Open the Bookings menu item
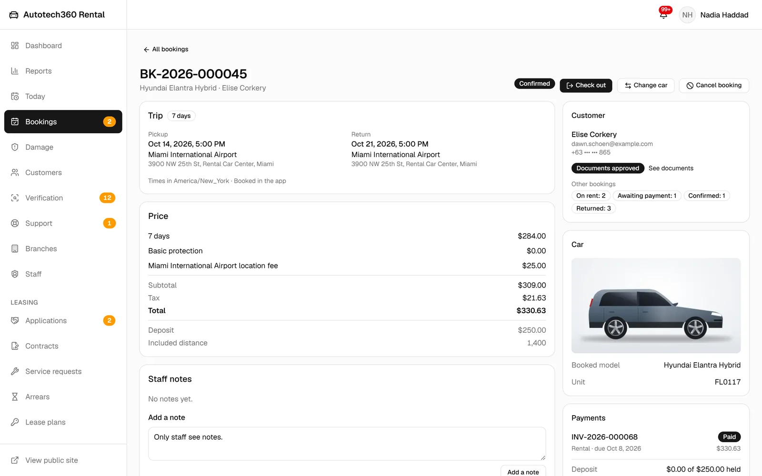The width and height of the screenshot is (762, 476). click(x=63, y=122)
